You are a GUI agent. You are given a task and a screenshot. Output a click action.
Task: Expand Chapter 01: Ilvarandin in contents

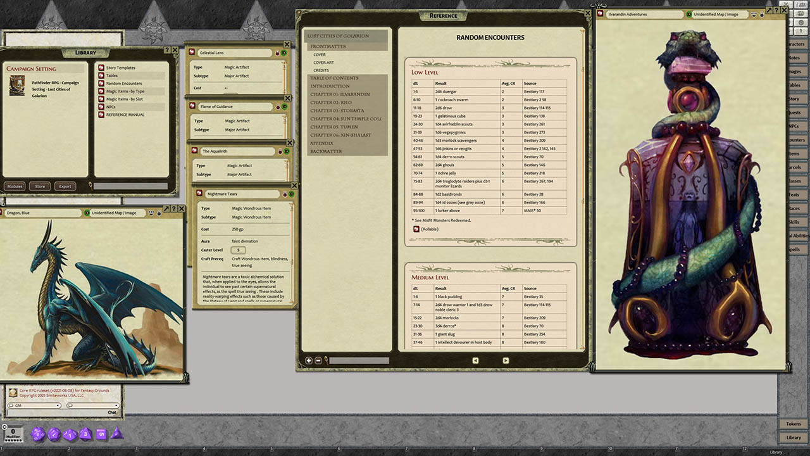pyautogui.click(x=340, y=94)
